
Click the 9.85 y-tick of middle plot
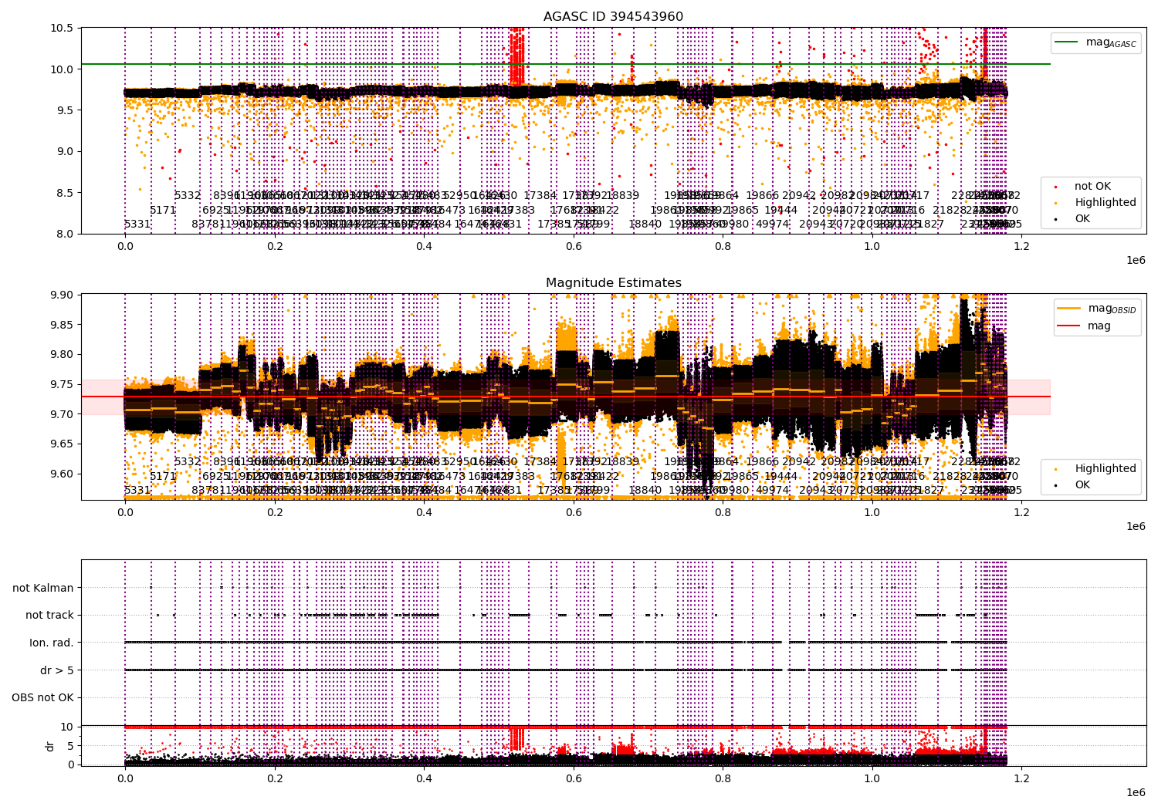coord(61,325)
